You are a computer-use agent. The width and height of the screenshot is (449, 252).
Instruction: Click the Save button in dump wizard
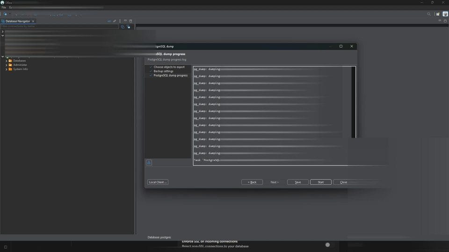298,182
